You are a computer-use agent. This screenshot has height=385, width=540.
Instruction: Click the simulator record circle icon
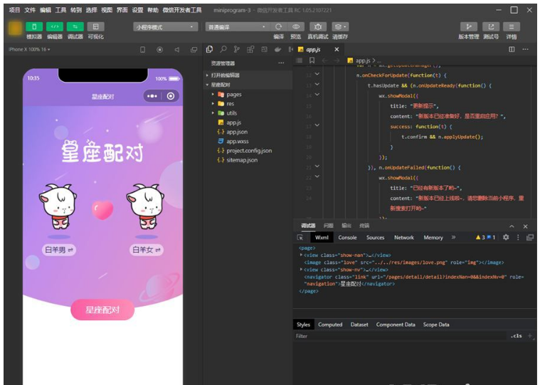coord(160,50)
